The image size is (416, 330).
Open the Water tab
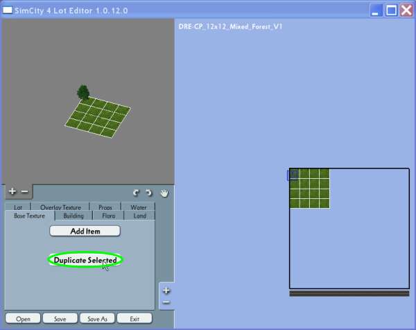(x=138, y=207)
